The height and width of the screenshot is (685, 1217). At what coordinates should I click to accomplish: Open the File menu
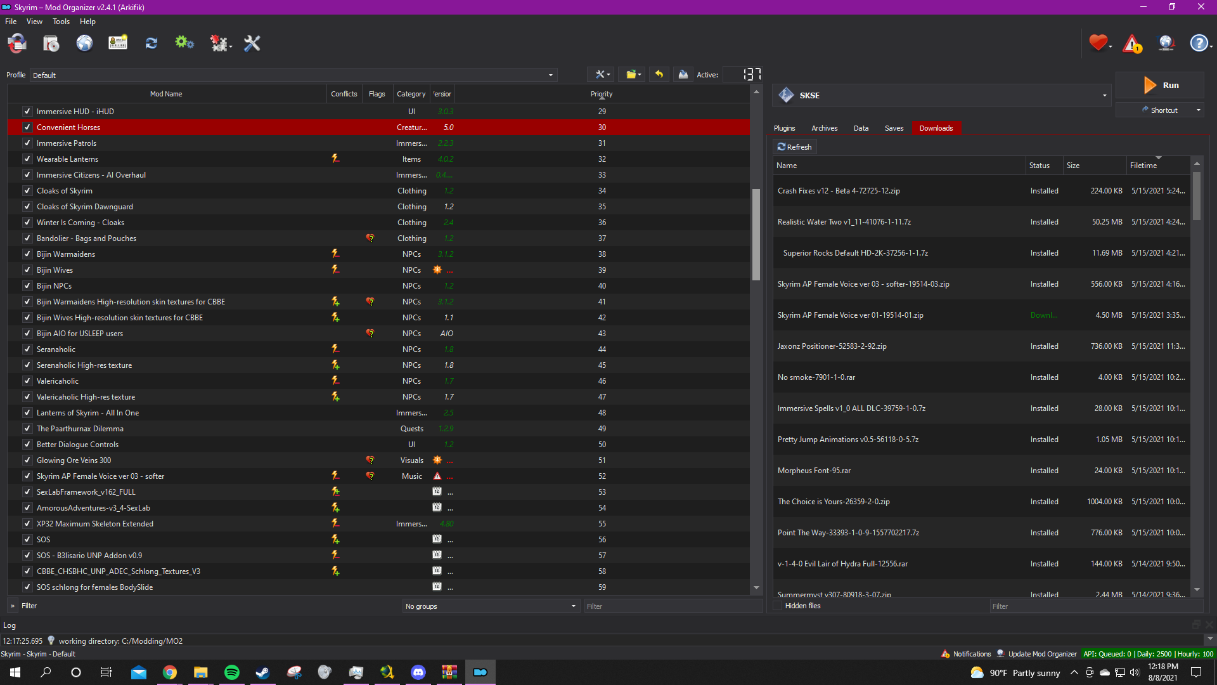point(11,22)
